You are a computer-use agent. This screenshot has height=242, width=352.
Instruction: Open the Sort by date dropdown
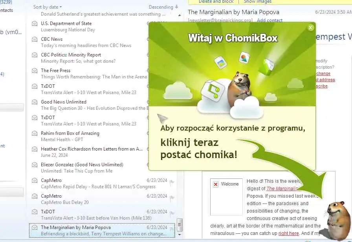(x=48, y=7)
